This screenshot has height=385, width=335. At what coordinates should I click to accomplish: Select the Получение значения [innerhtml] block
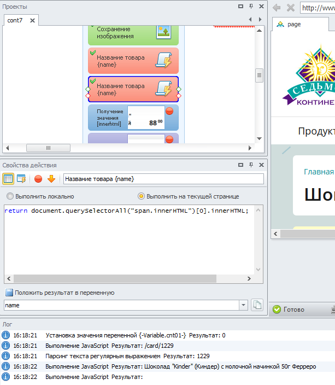click(x=133, y=118)
